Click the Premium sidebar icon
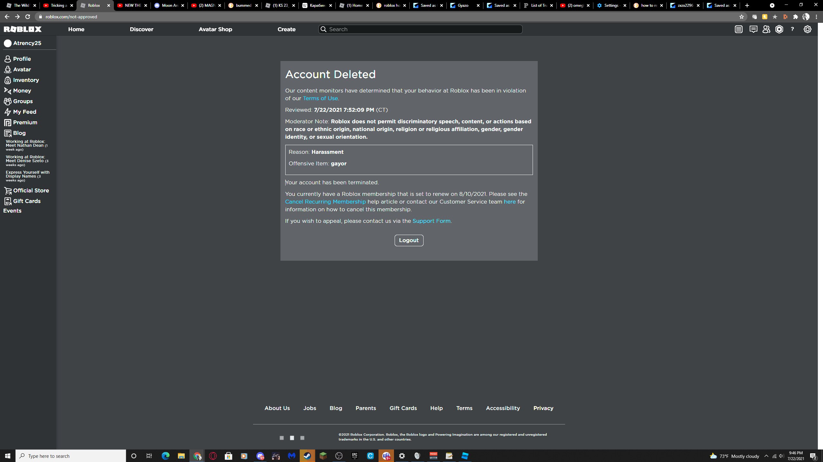 coord(8,123)
